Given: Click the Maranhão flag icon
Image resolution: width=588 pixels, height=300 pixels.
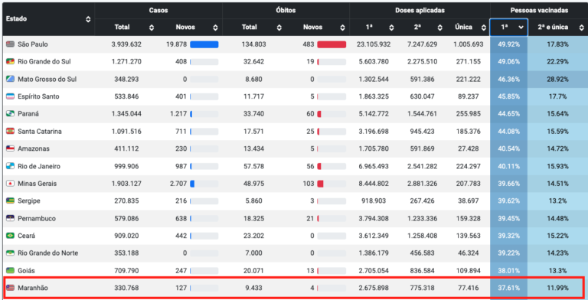Looking at the screenshot, I should tap(10, 288).
